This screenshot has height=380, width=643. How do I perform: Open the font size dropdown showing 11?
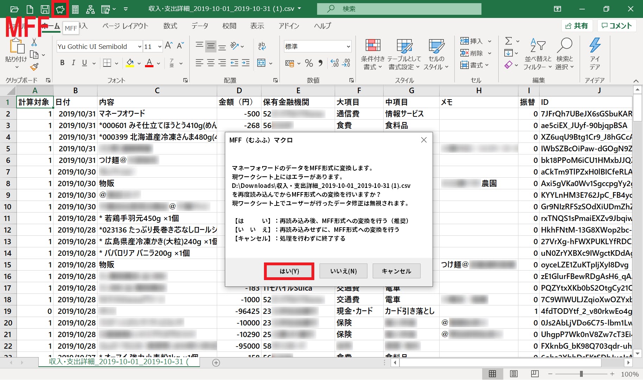[x=160, y=46]
